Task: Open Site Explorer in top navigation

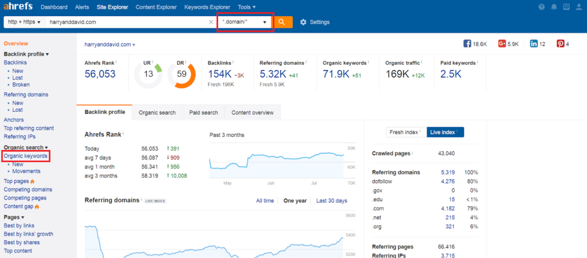Action: 112,7
